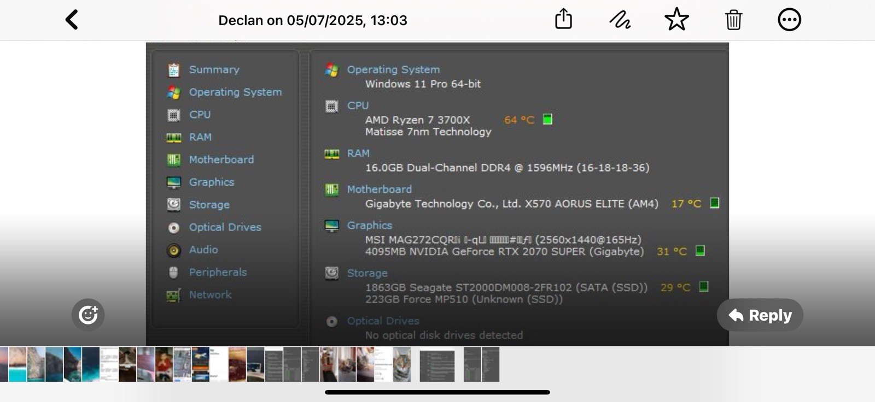
Task: Open the sidebar Storage entry
Action: [x=209, y=205]
